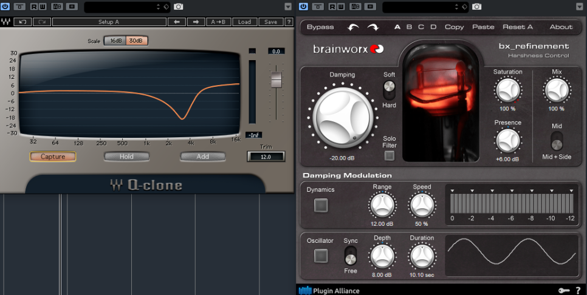
Task: Go to previous preset arrow in Q-Clone
Action: pyautogui.click(x=177, y=22)
